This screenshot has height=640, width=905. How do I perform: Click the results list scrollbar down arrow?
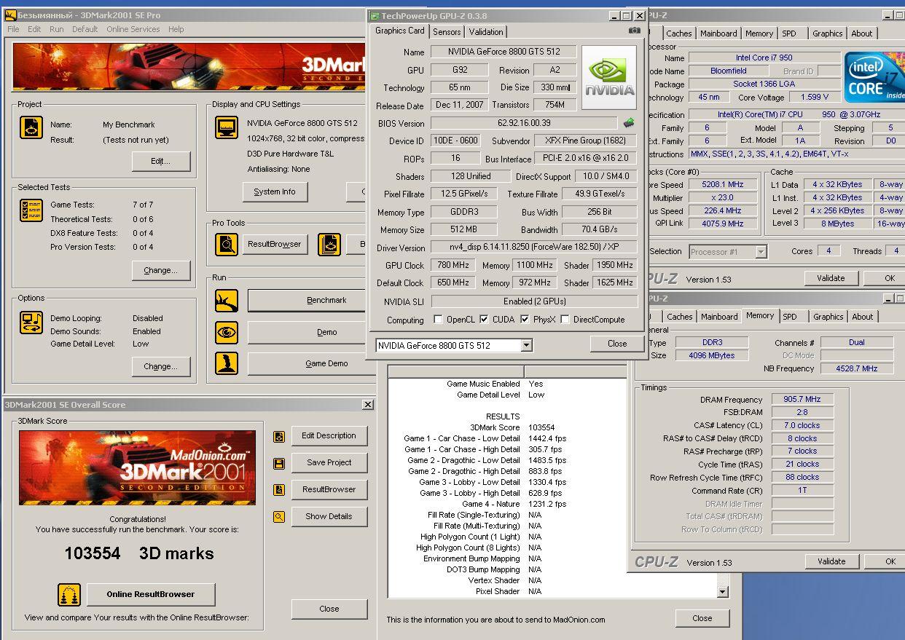pos(723,592)
